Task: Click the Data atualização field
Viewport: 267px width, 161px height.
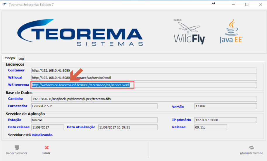Action: pos(128,127)
